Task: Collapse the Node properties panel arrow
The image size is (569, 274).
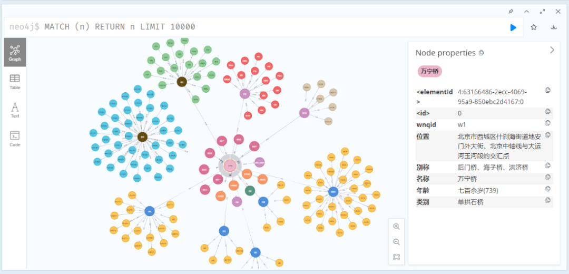Action: pyautogui.click(x=552, y=50)
